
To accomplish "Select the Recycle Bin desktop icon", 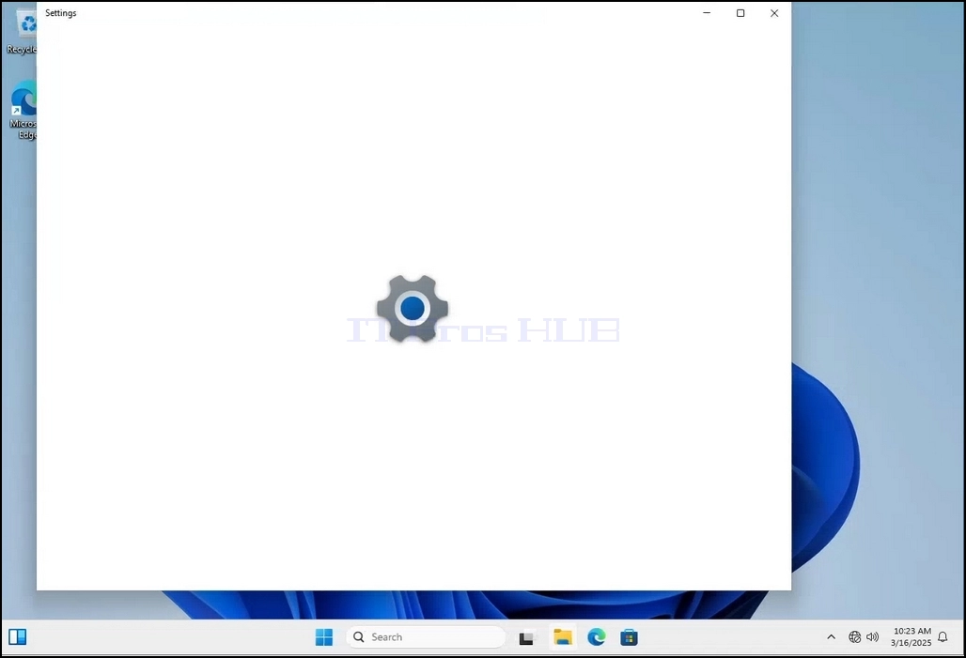I will click(x=23, y=32).
